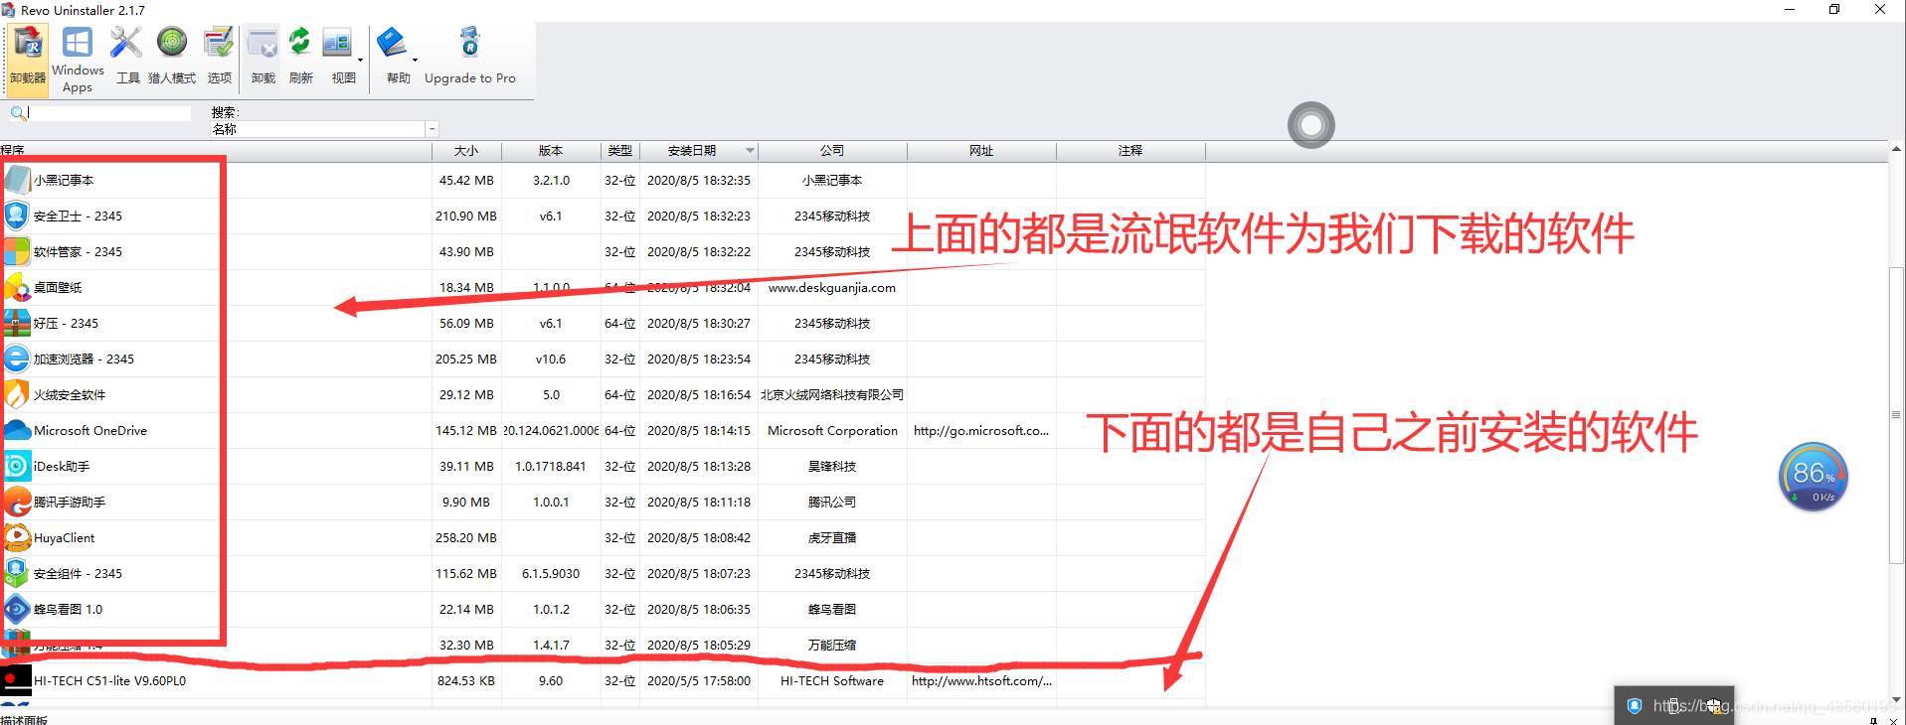Expand the View button dropdown arrow
This screenshot has width=1906, height=725.
click(x=360, y=60)
